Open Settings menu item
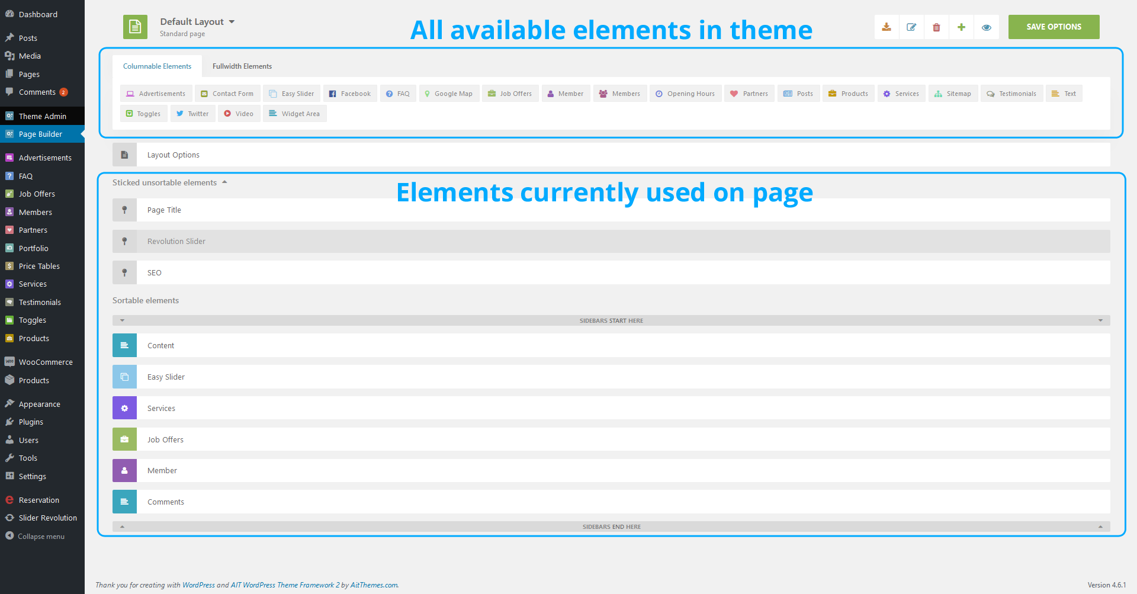Viewport: 1137px width, 594px height. click(42, 476)
